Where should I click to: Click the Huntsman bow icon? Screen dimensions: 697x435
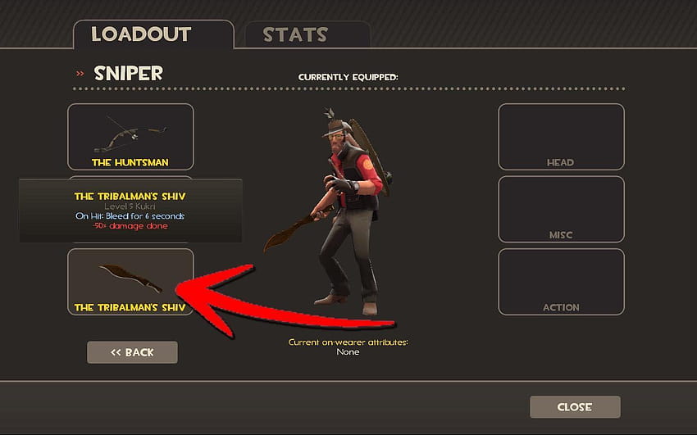[130, 134]
